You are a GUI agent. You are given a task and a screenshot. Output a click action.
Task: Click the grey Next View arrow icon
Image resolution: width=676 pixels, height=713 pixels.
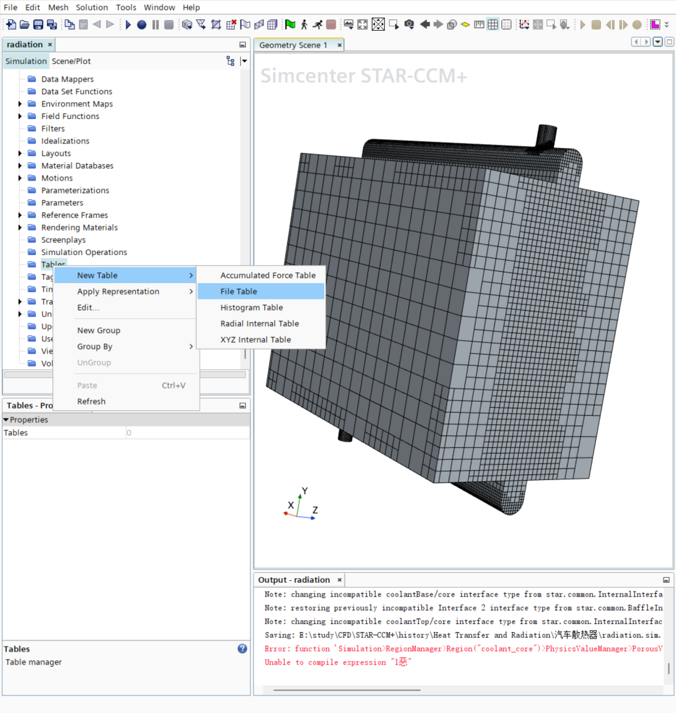[x=438, y=24]
